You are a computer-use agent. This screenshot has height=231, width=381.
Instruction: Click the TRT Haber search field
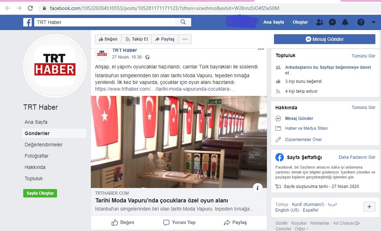point(105,22)
